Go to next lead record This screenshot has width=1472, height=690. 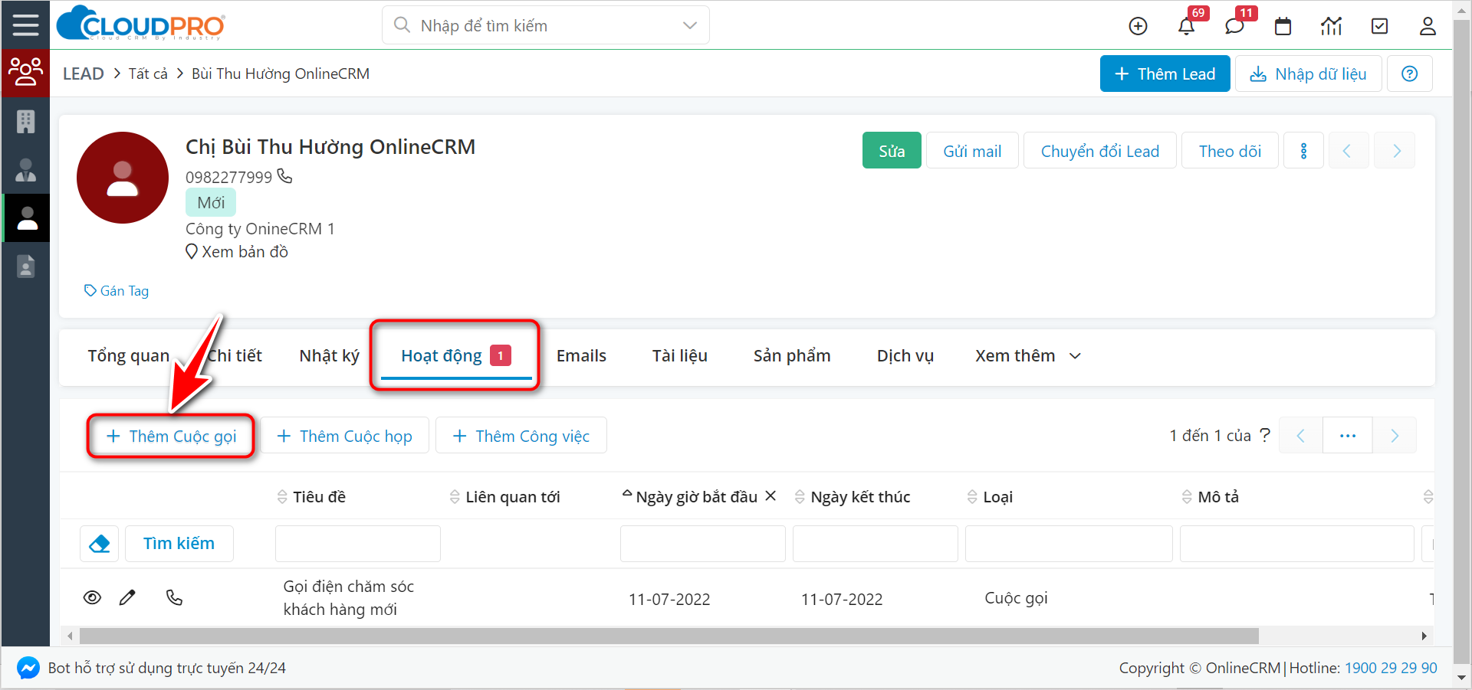(1396, 151)
